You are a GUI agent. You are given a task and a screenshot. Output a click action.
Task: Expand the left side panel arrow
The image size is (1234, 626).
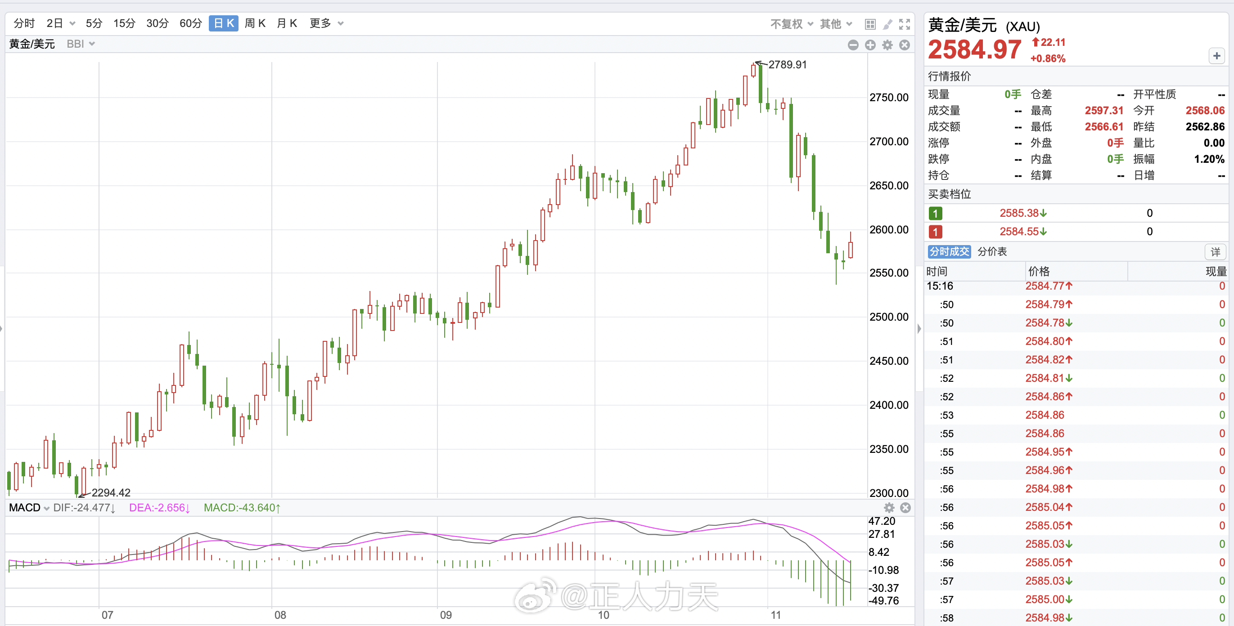(1, 329)
